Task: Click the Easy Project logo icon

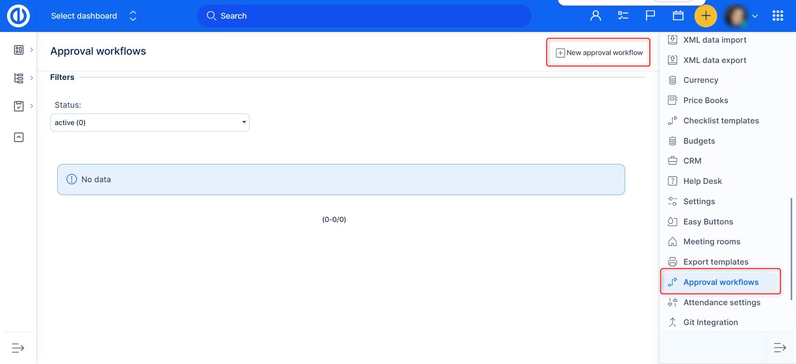Action: click(18, 16)
